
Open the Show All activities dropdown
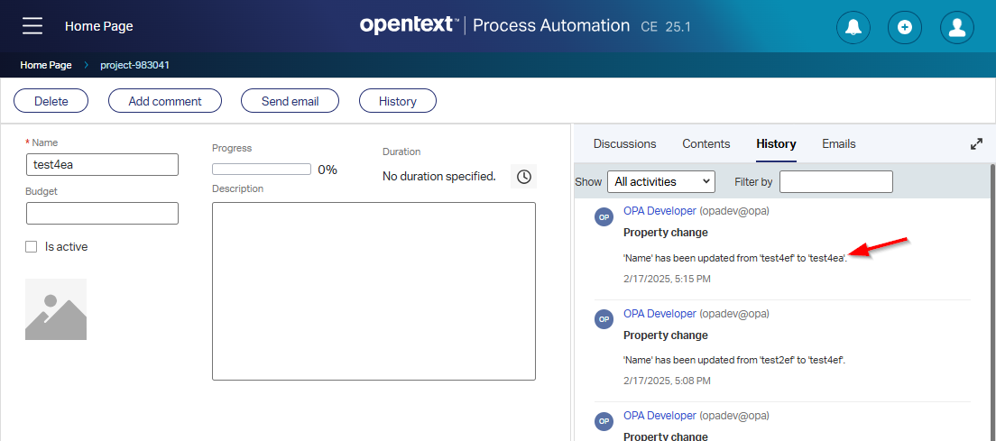(x=660, y=181)
